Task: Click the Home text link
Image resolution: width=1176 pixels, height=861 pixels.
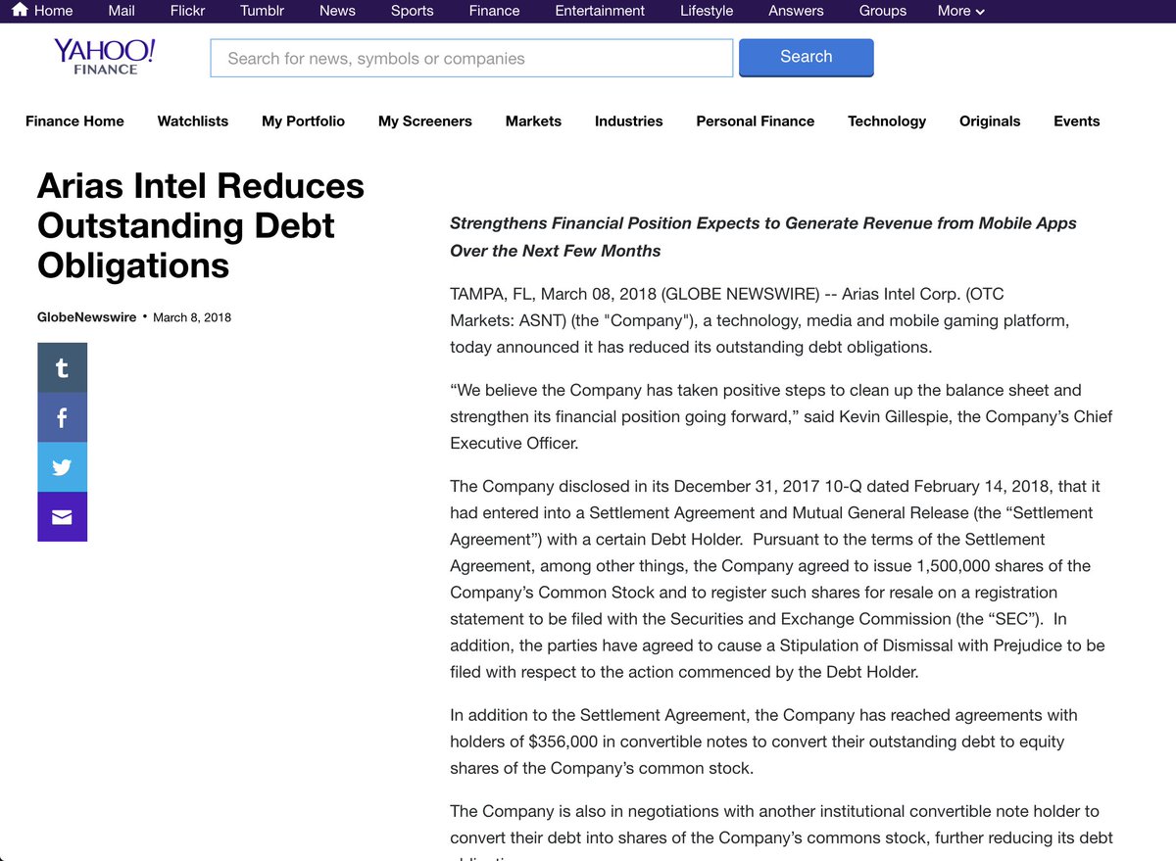Action: pos(53,11)
